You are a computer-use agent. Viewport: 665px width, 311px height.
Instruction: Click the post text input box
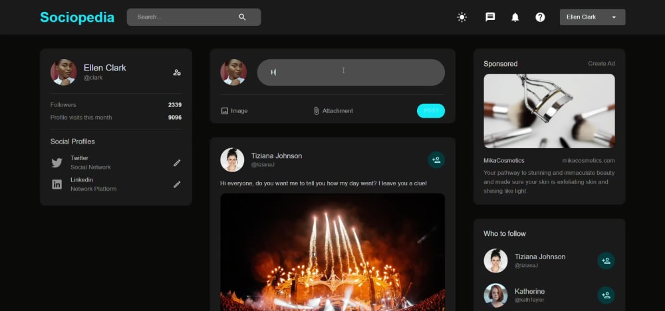click(x=350, y=72)
